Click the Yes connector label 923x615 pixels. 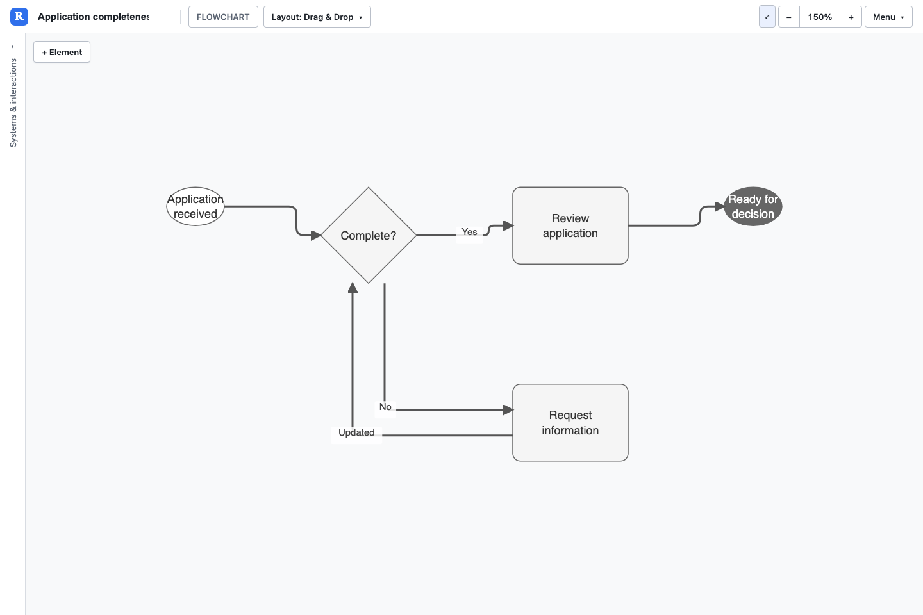pyautogui.click(x=469, y=232)
